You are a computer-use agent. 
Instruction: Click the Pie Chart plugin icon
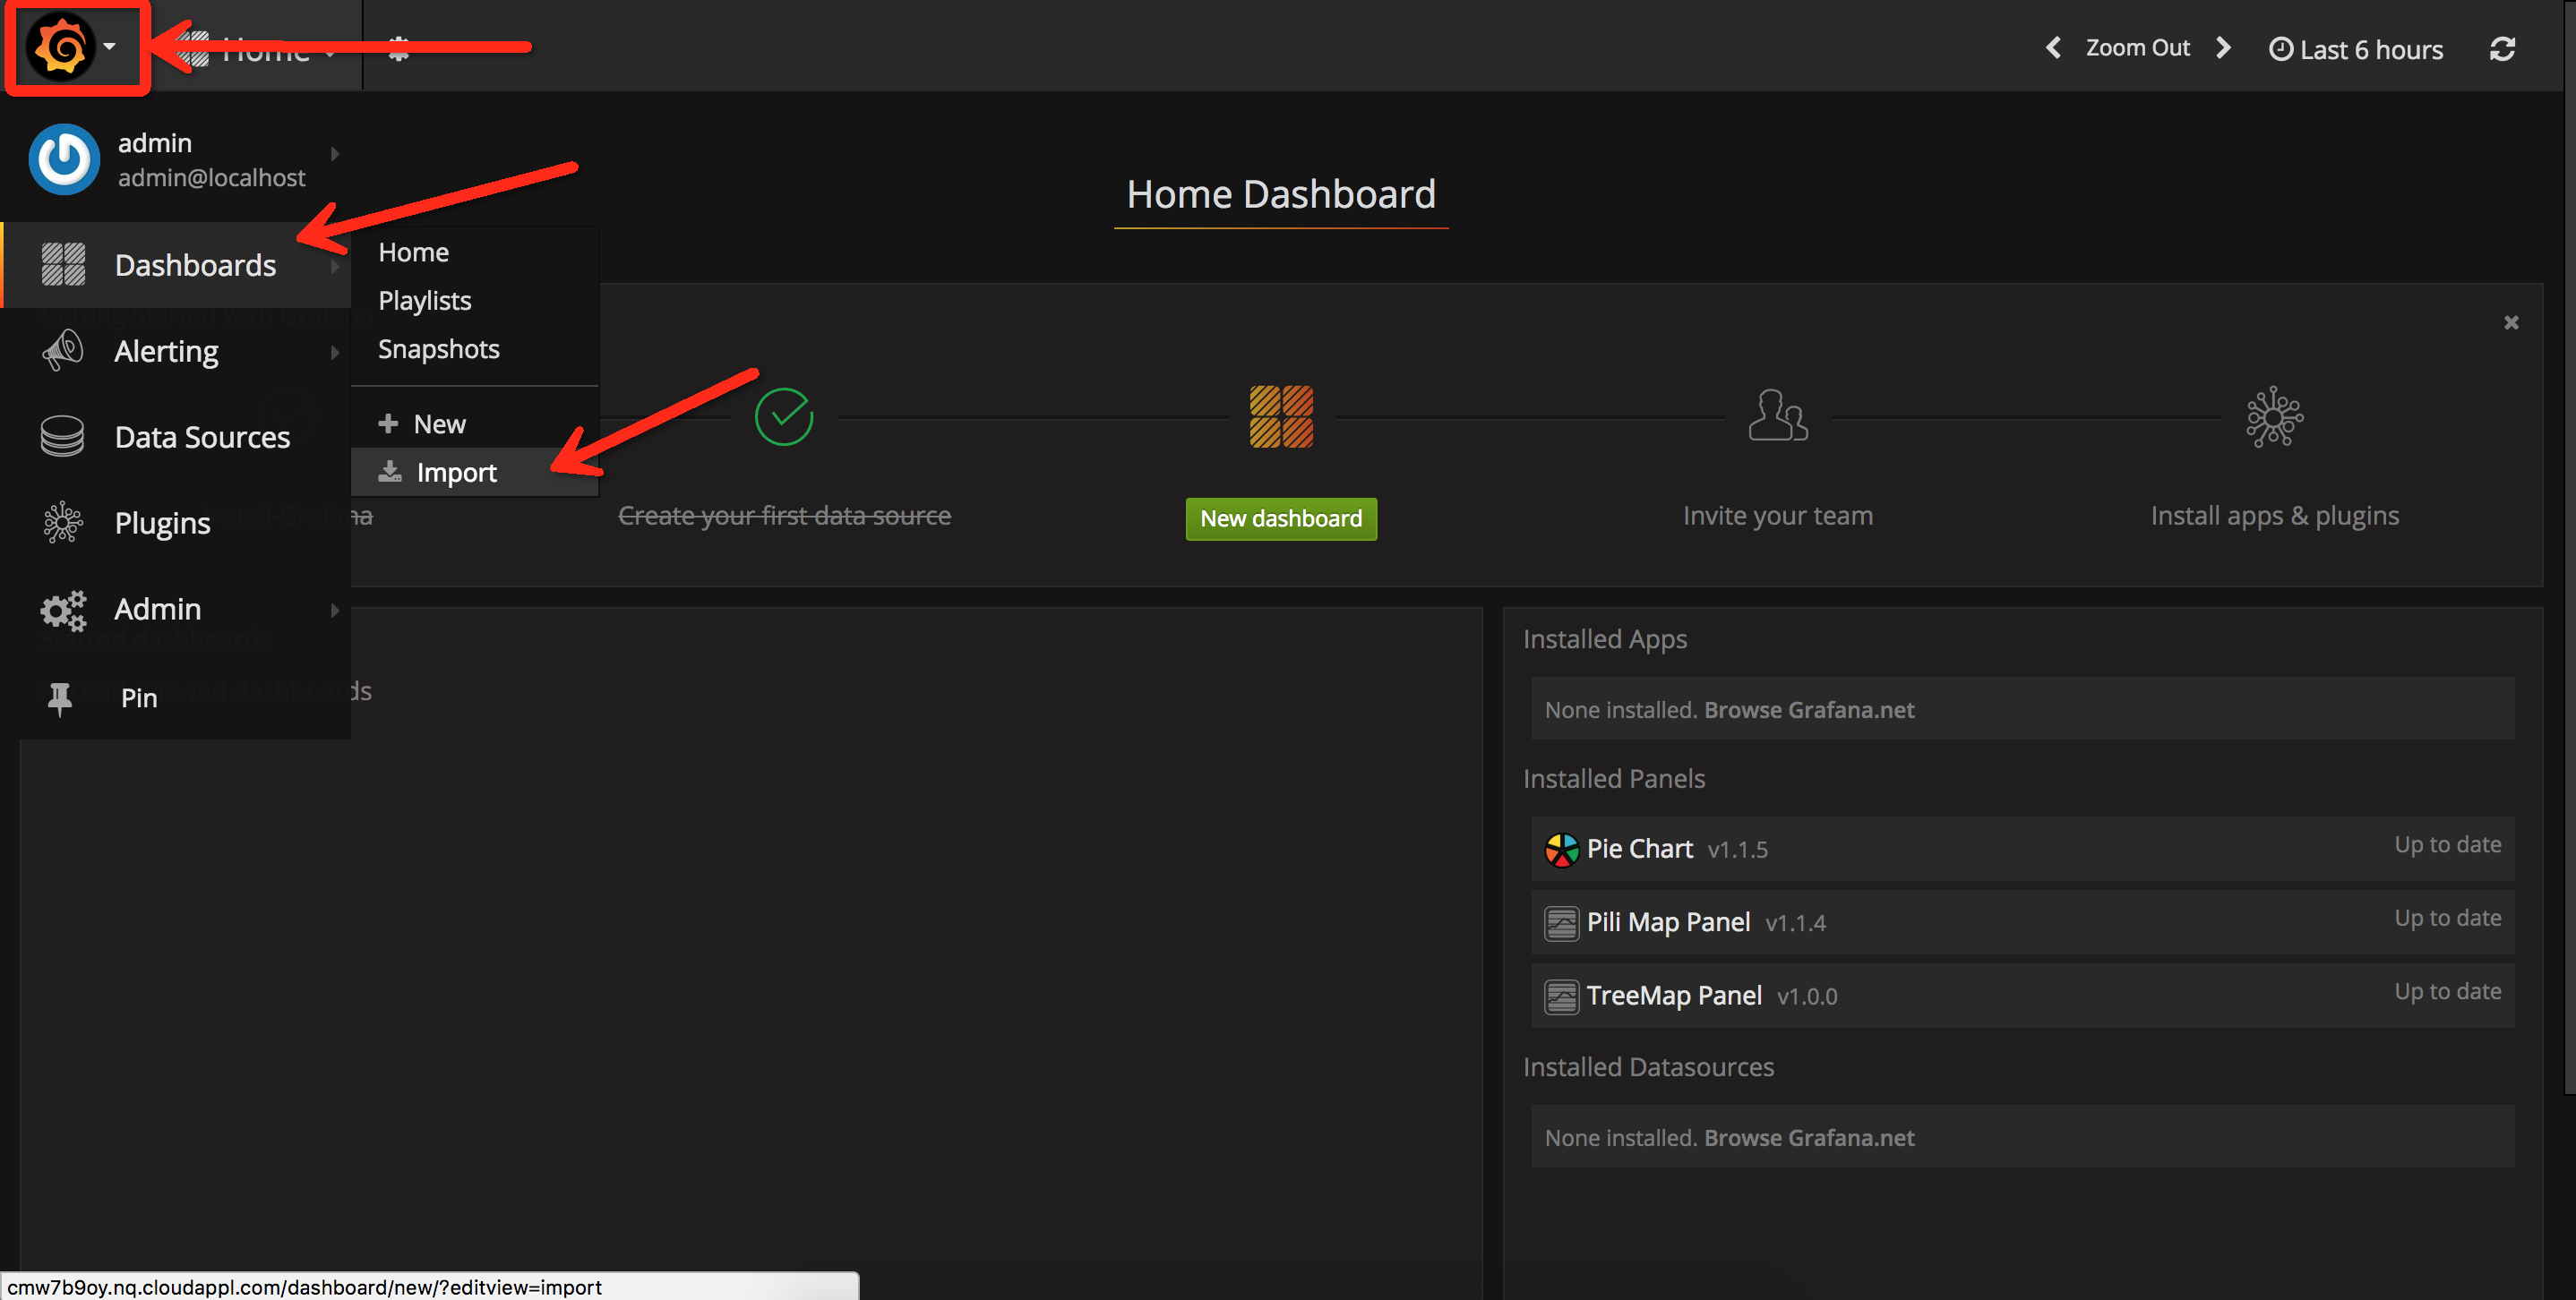(x=1561, y=850)
